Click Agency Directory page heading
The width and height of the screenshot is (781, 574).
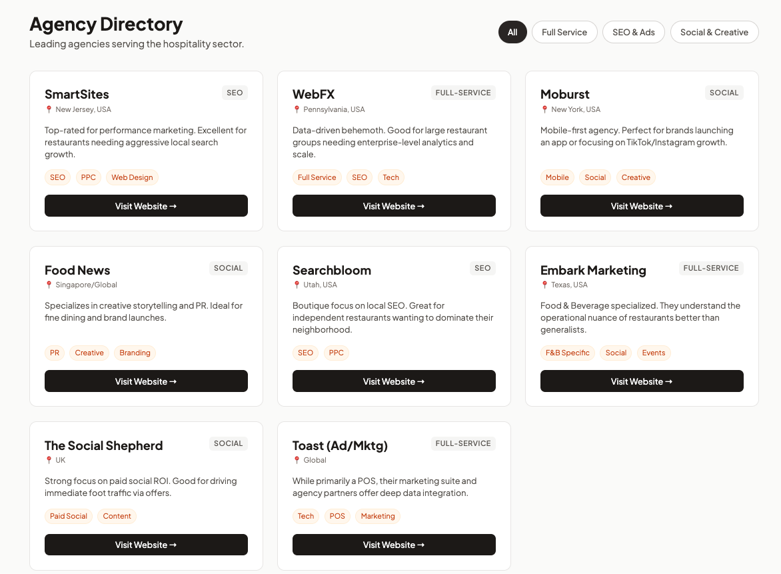(106, 25)
